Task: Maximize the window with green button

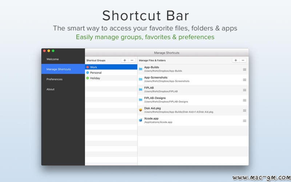Action: click(53, 51)
